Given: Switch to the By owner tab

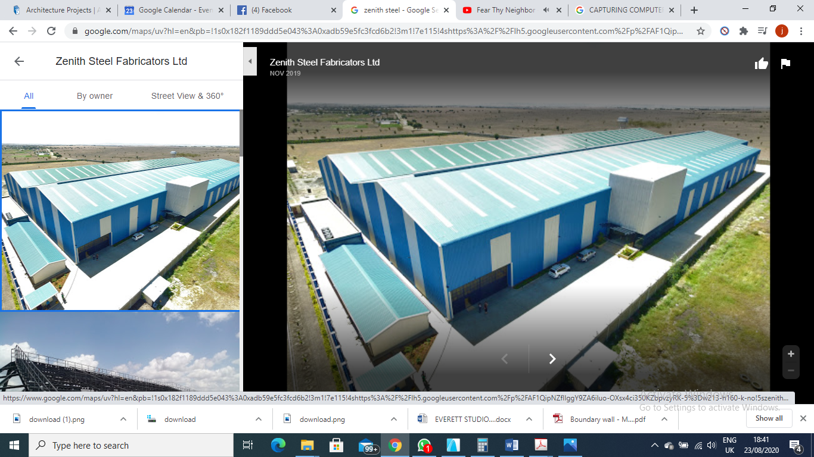Looking at the screenshot, I should coord(94,95).
